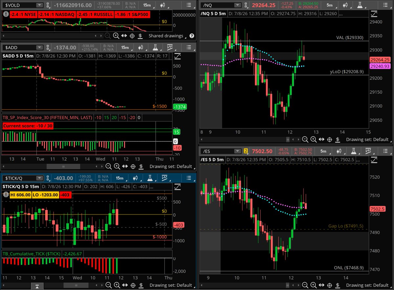
Task: Open Drawing set: Default menu in /ES chart
Action: 368,285
